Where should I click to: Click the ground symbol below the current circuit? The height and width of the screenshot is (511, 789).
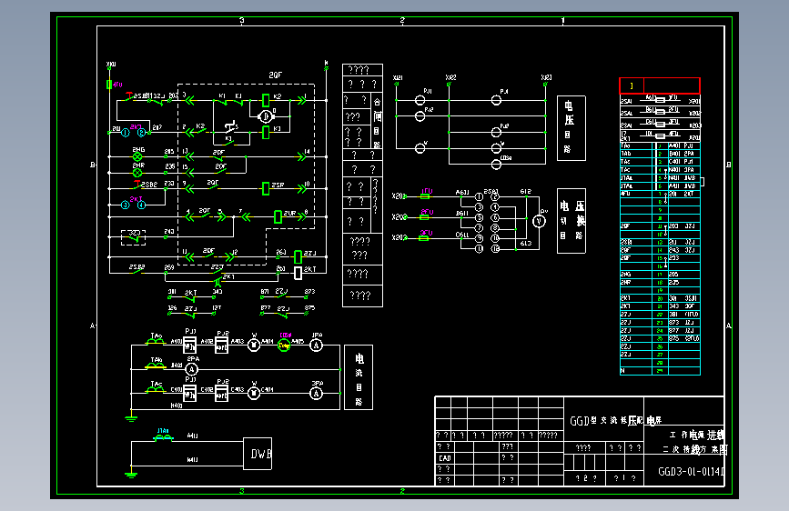131,417
